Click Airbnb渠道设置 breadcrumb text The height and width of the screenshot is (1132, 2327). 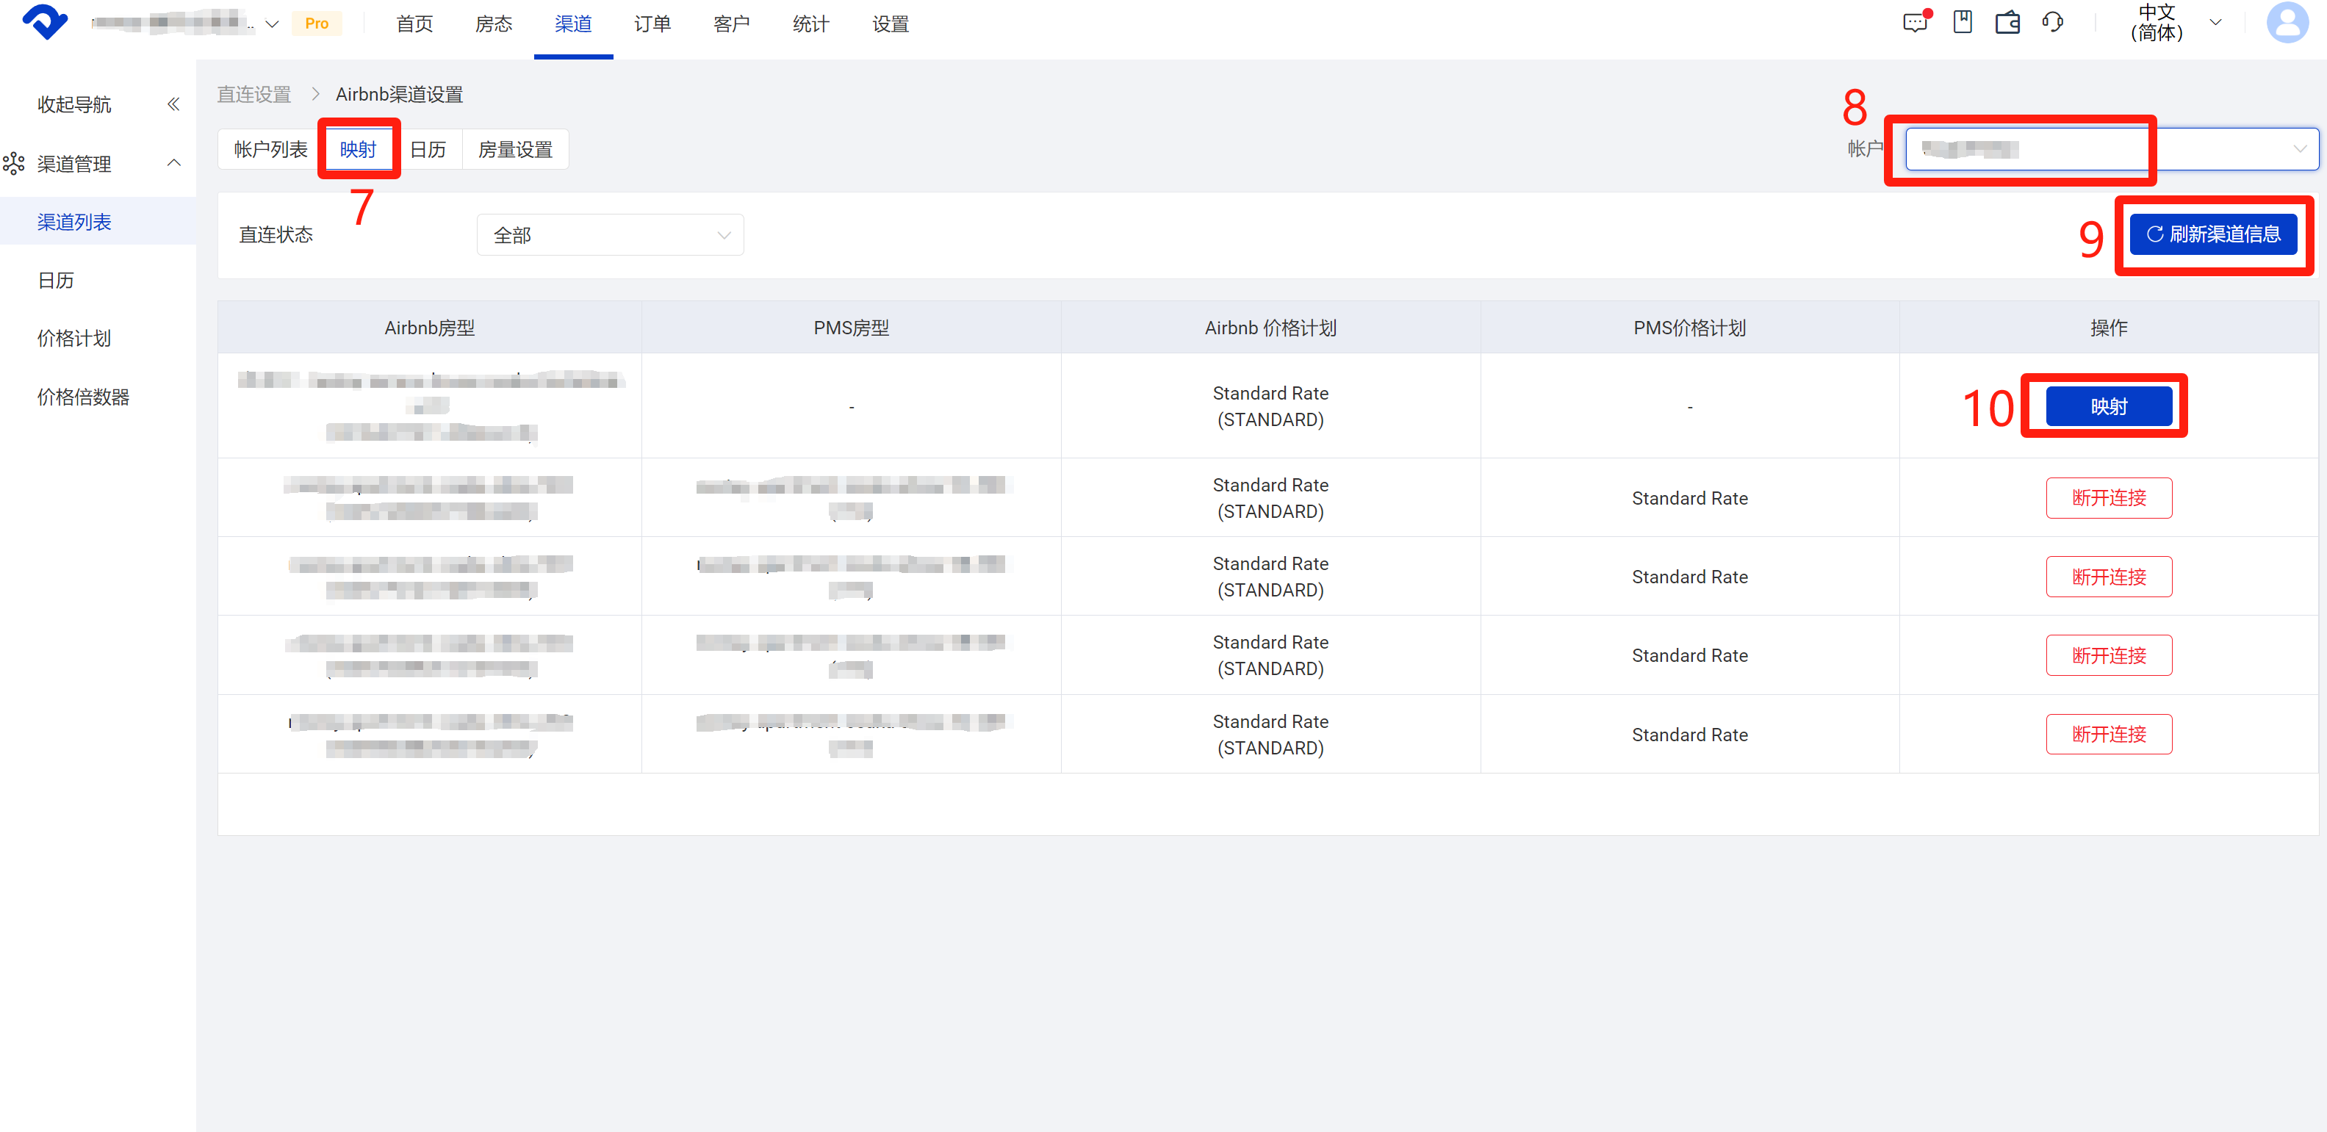(x=399, y=95)
